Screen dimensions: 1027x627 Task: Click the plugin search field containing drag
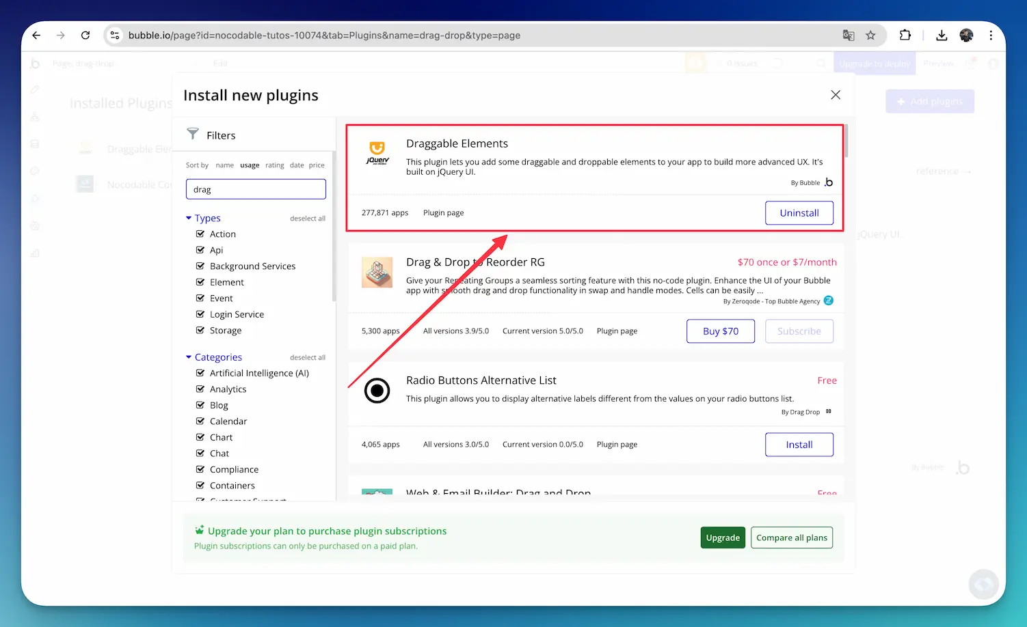[256, 189]
